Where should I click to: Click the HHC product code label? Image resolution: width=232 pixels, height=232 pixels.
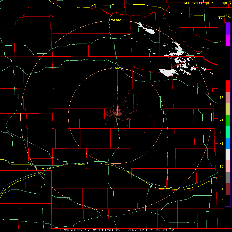point(227,15)
